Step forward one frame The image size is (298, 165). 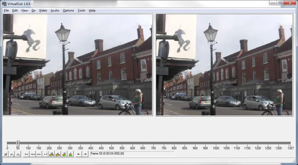39,154
